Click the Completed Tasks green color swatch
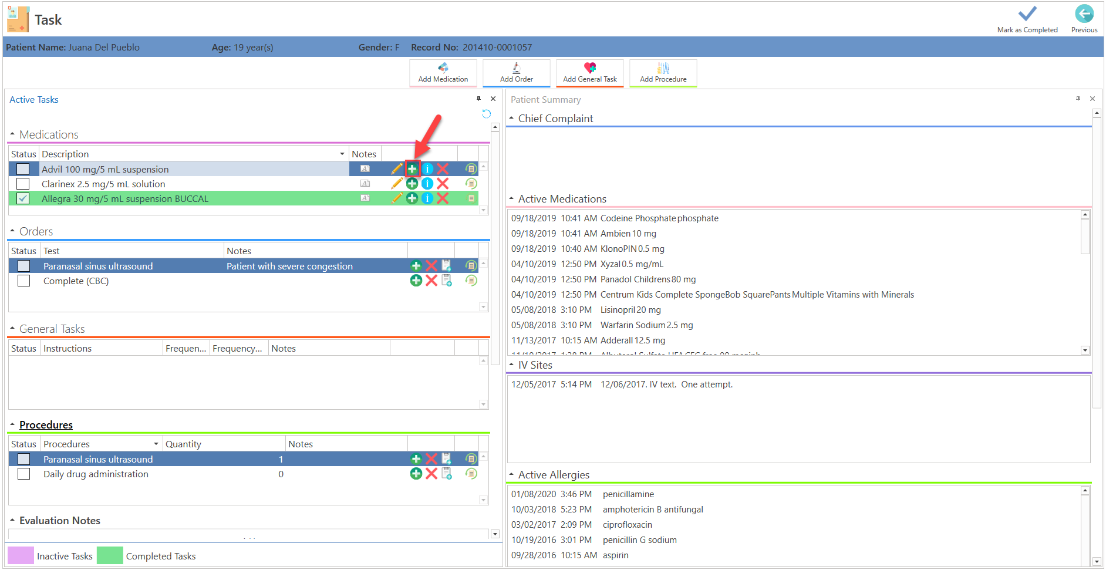Image resolution: width=1106 pixels, height=570 pixels. 110,555
